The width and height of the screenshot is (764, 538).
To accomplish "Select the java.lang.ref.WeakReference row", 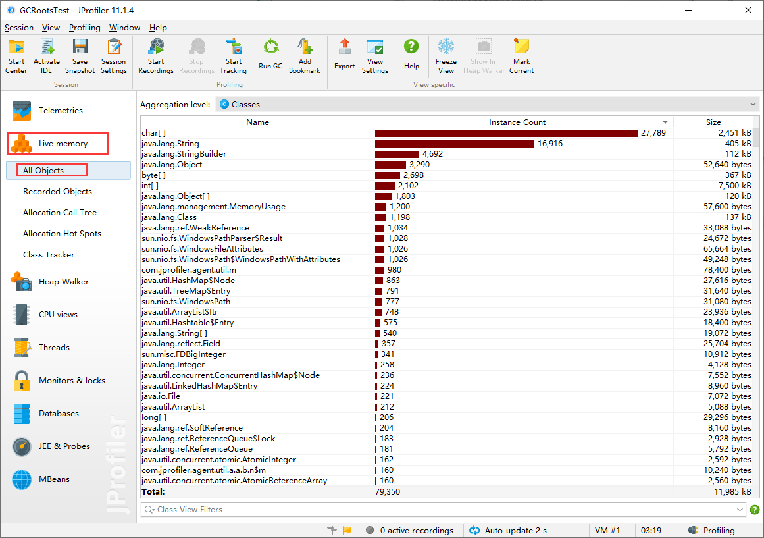I will click(x=447, y=228).
